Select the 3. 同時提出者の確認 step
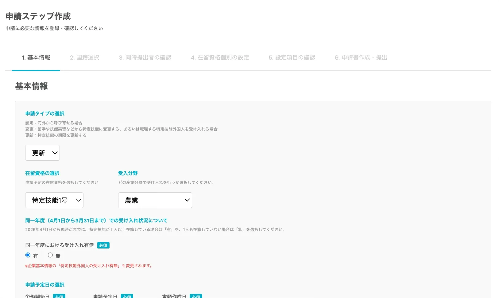The width and height of the screenshot is (499, 298). point(145,57)
